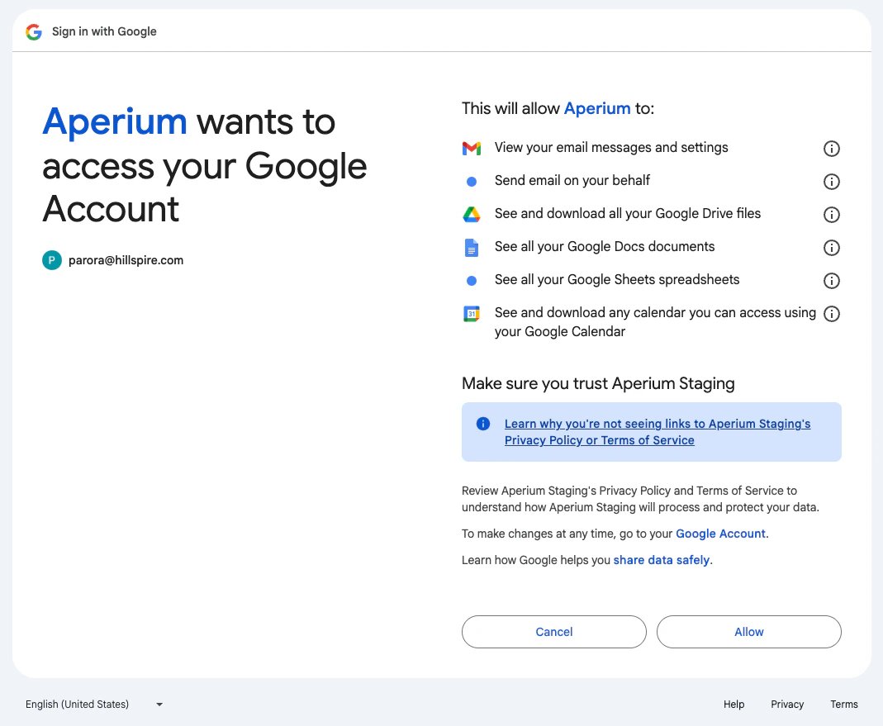883x726 pixels.
Task: Click 'See and download any calendar' permission text
Action: (655, 322)
